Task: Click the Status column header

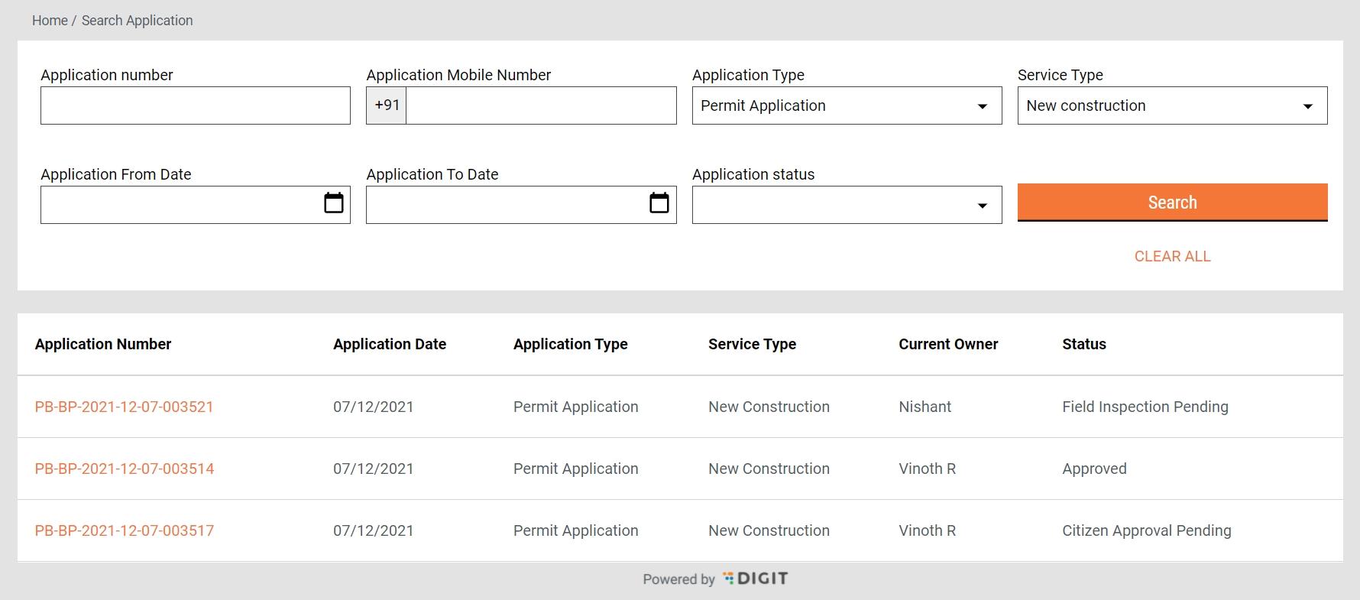Action: pyautogui.click(x=1083, y=344)
